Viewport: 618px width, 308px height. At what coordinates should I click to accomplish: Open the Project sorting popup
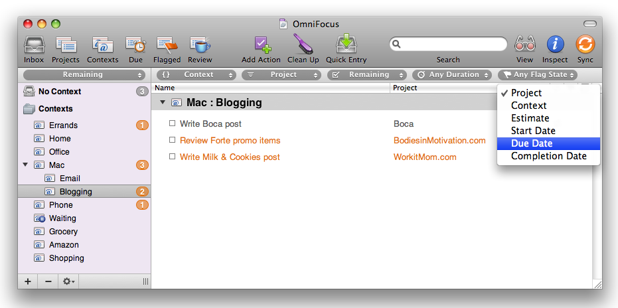(x=281, y=75)
